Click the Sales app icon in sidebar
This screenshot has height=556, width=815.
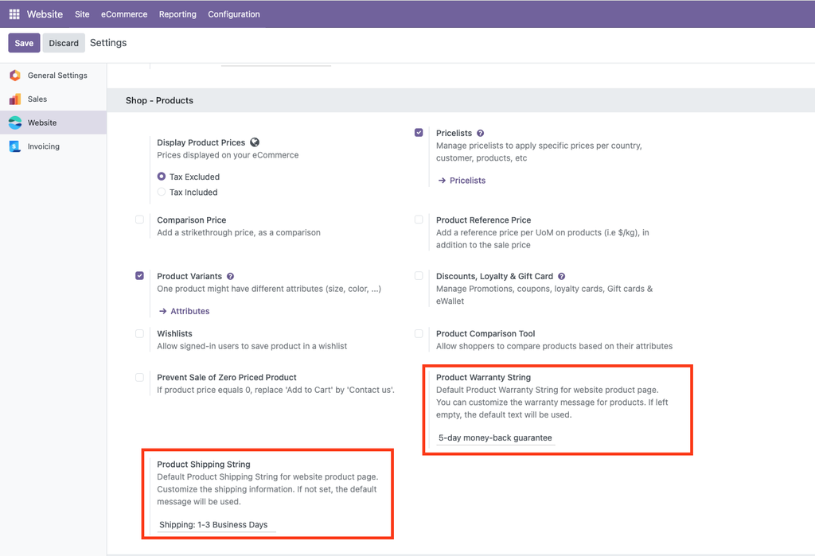(14, 99)
